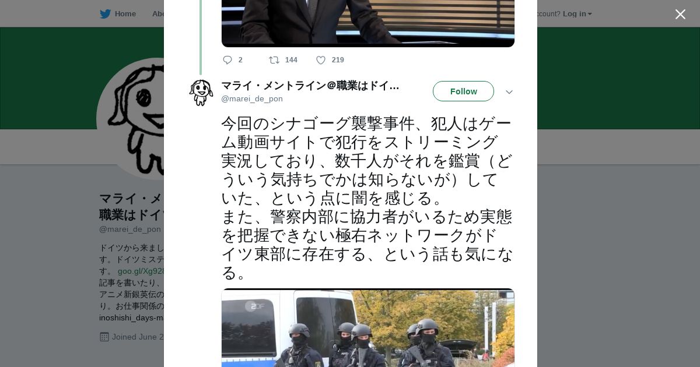Click the heart like icon

coord(321,60)
